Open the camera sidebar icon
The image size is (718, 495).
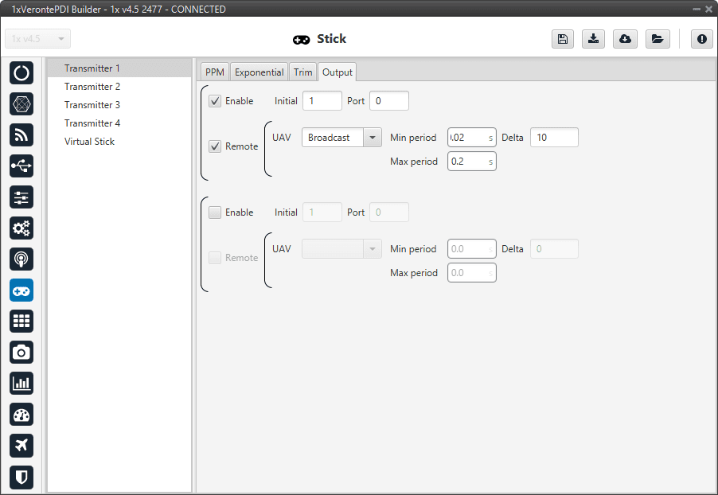(x=21, y=352)
